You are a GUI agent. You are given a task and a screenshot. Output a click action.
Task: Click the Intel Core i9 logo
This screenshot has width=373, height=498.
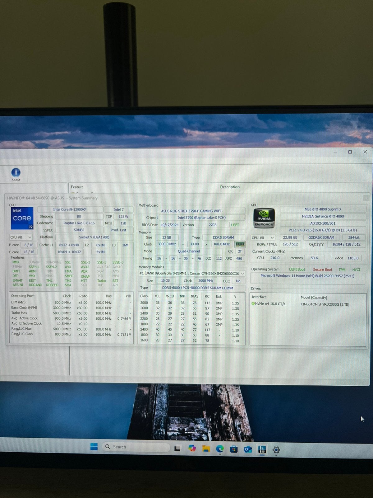tap(22, 218)
